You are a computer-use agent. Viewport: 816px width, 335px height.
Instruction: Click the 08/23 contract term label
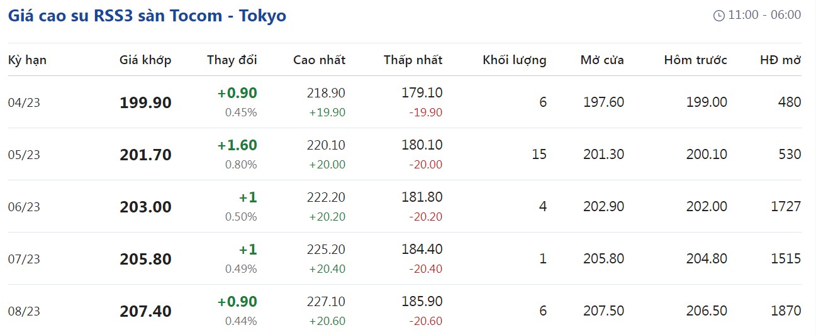coord(24,311)
